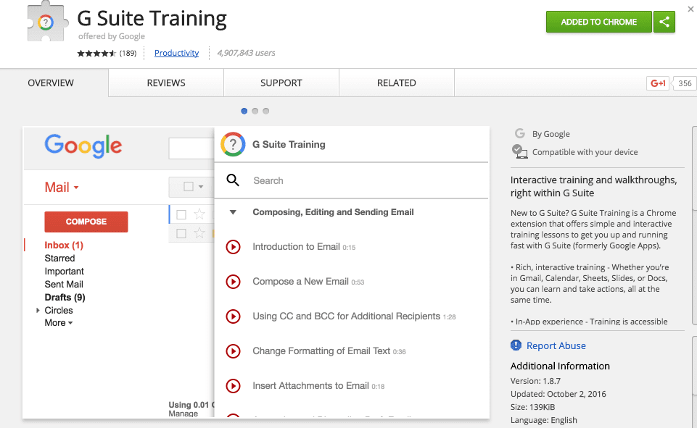Image resolution: width=697 pixels, height=428 pixels.
Task: Tick the select-all checkbox in mail toolbar
Action: [x=189, y=186]
